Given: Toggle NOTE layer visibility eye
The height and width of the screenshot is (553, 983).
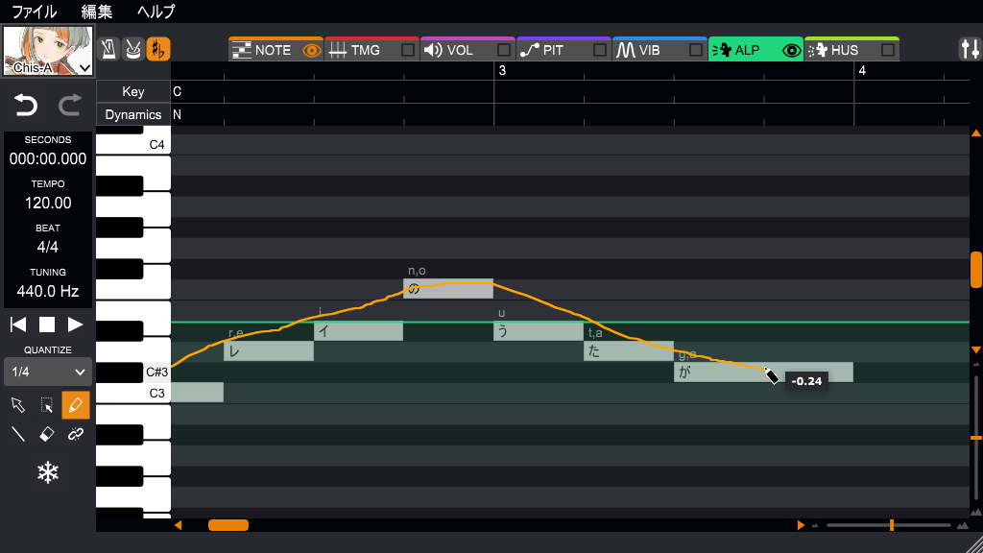Looking at the screenshot, I should click(x=312, y=50).
